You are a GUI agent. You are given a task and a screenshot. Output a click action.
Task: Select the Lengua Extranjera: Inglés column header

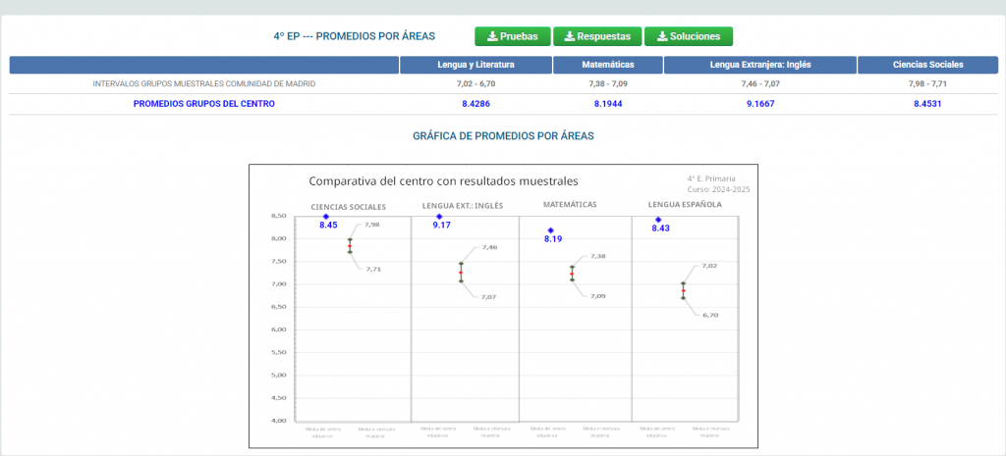click(x=760, y=65)
